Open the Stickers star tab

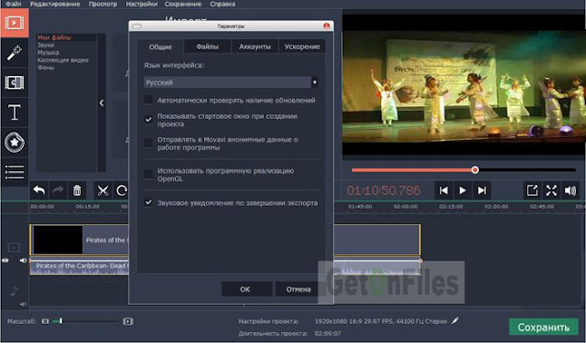[x=15, y=142]
